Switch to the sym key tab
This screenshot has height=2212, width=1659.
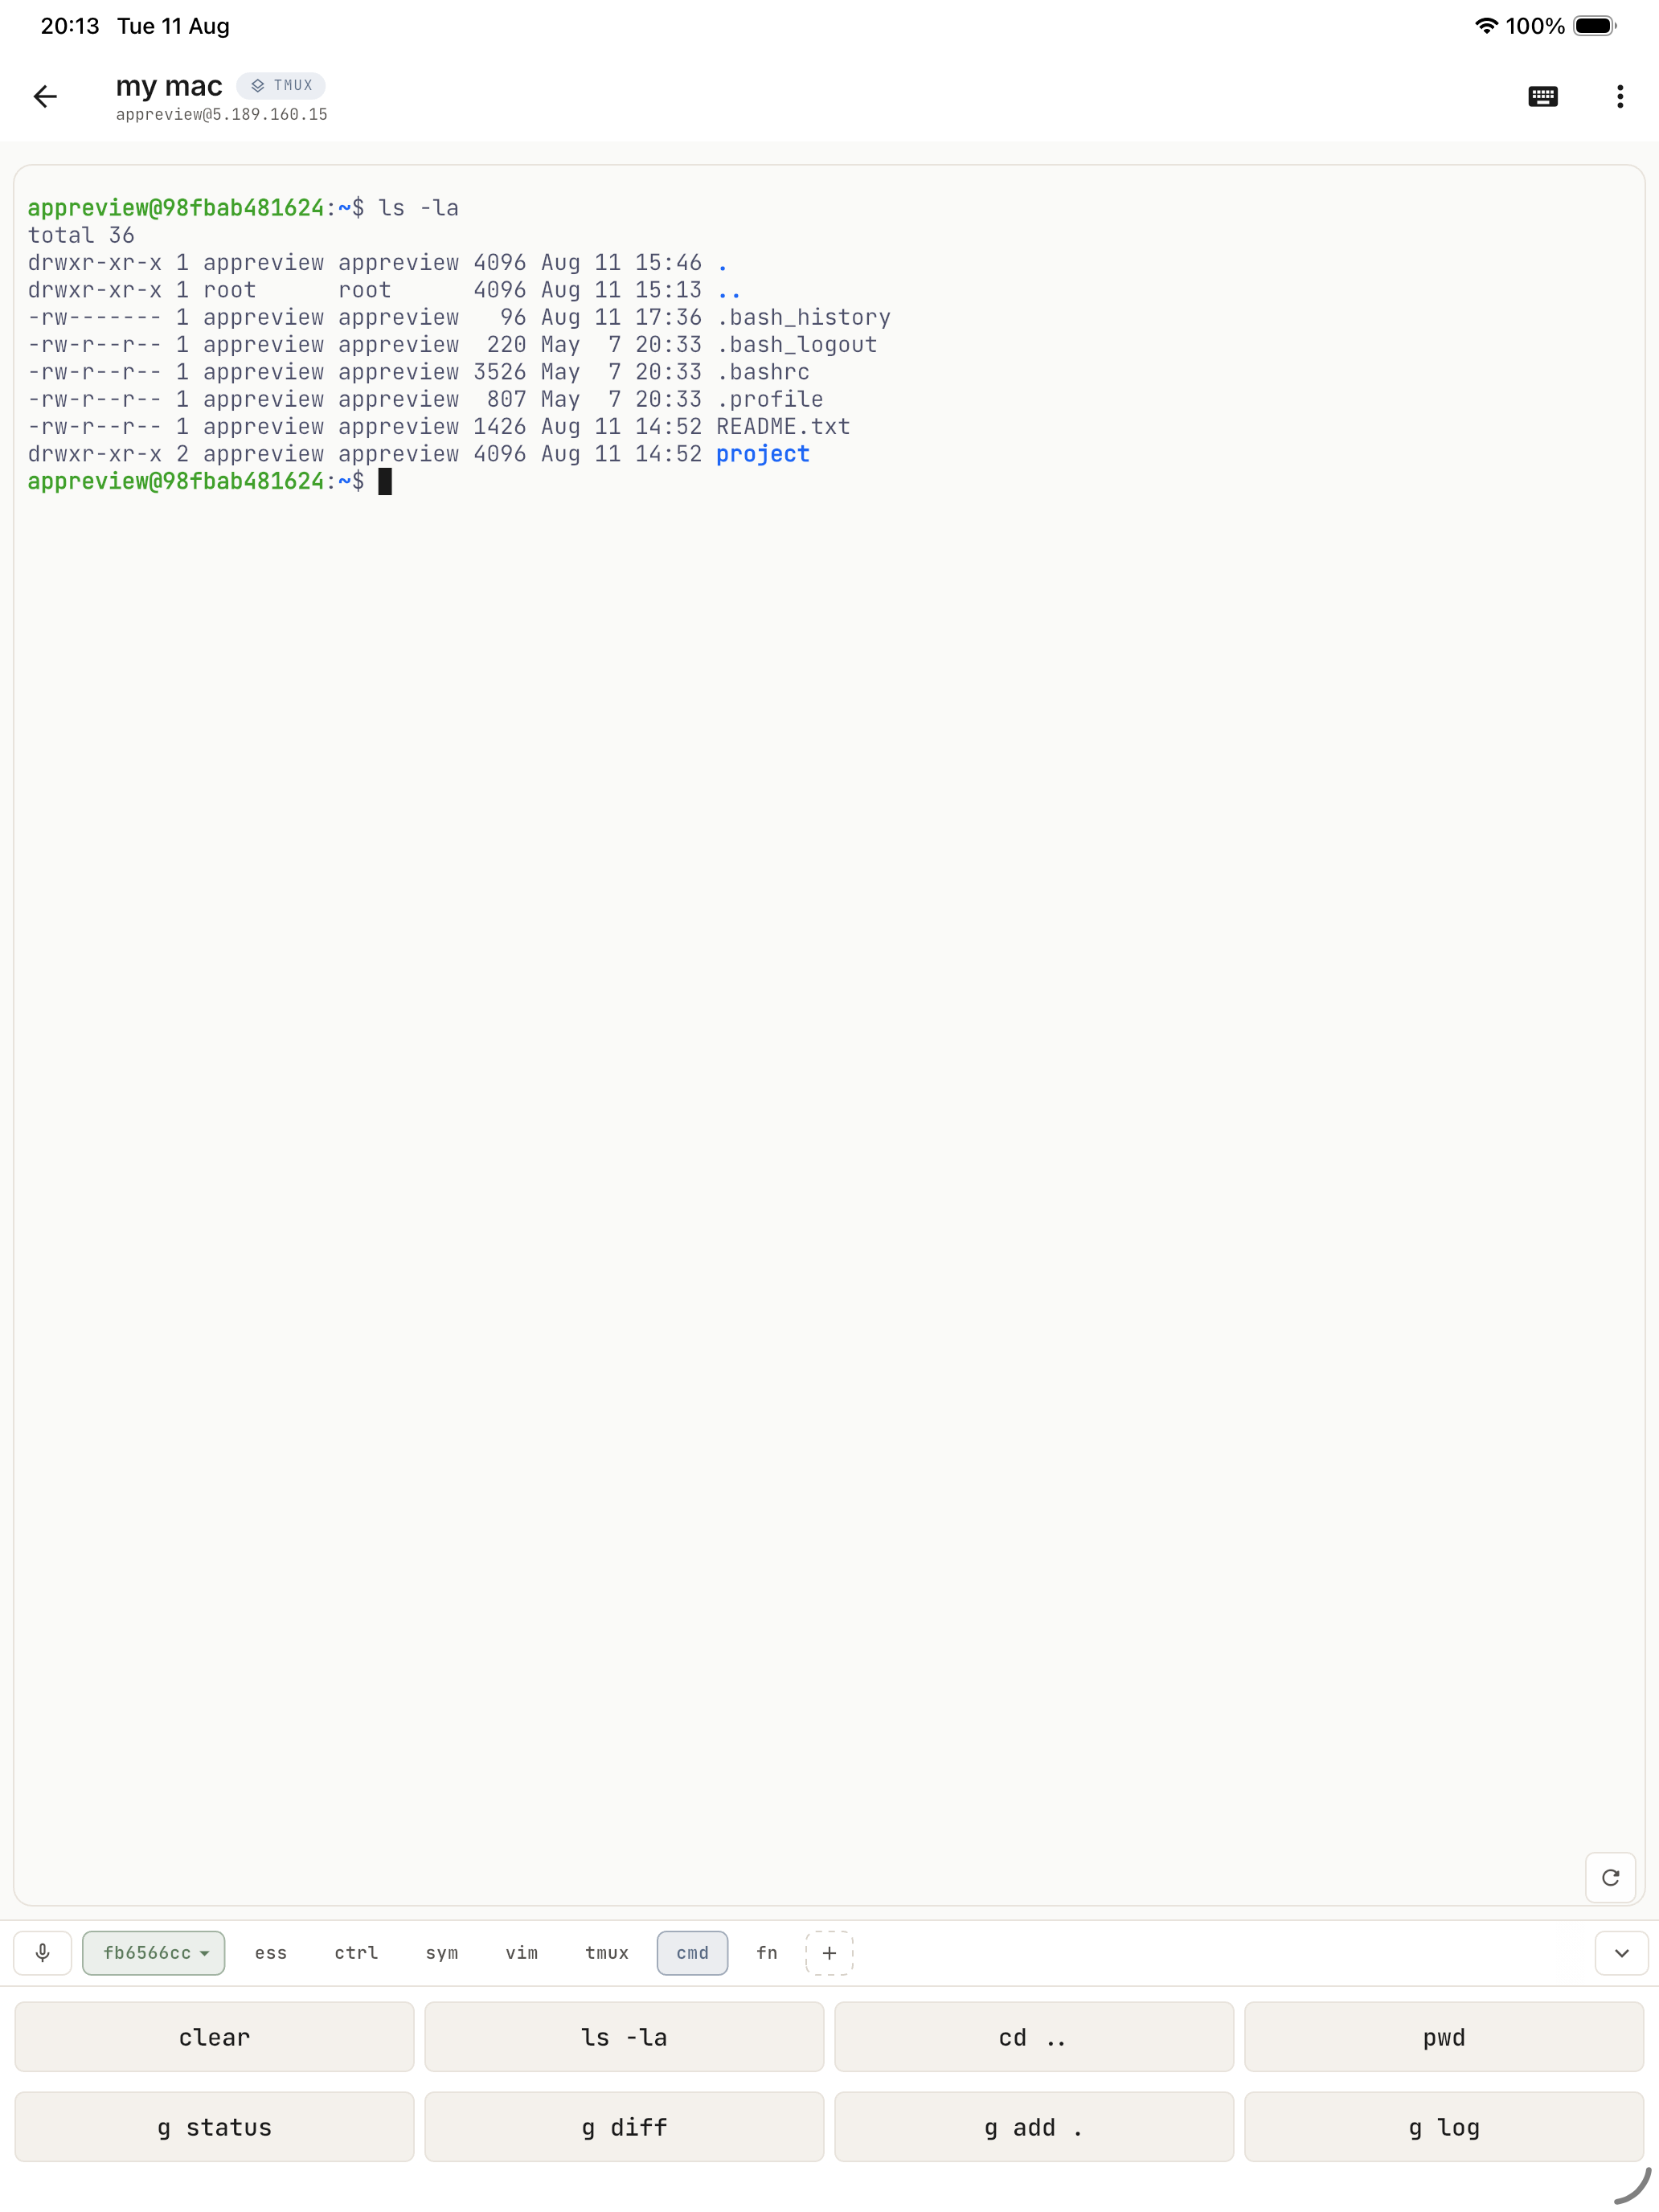click(442, 1953)
